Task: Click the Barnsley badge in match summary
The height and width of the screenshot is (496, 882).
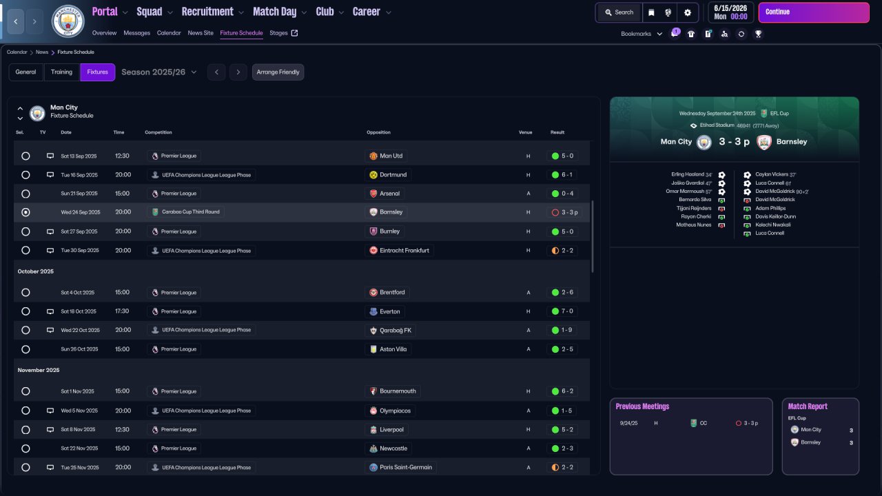Action: 763,142
